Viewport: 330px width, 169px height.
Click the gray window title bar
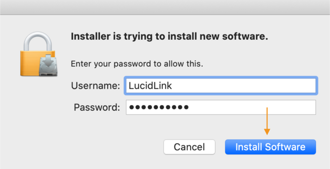(165, 7)
